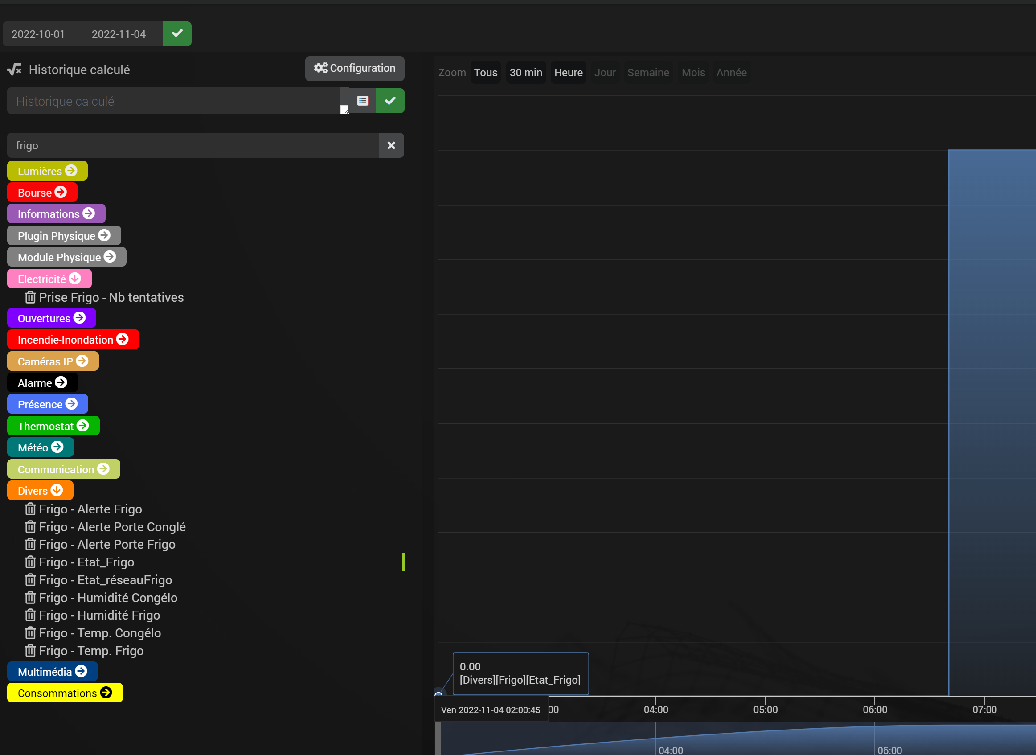The height and width of the screenshot is (755, 1036).
Task: Select the Heure zoom range
Action: click(568, 73)
